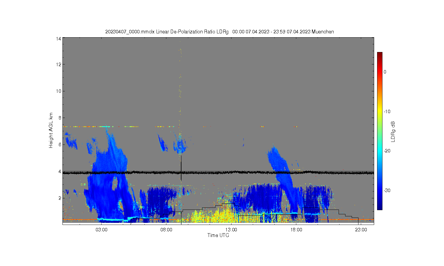Click the LDRg color scale bar

(379, 131)
